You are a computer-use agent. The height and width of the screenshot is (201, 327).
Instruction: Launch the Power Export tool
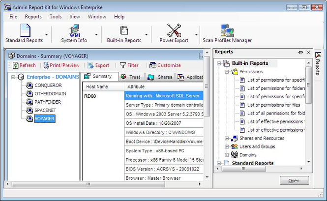[x=174, y=30]
